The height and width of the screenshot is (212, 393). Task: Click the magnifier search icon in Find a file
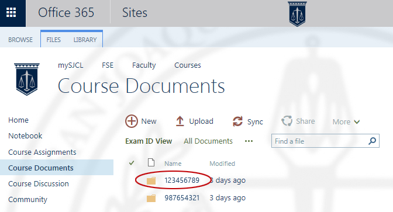[372, 141]
